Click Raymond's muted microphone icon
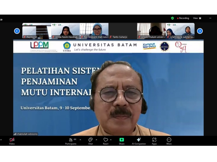Image resolution: width=217 pixels, height=162 pixels. click(25, 37)
